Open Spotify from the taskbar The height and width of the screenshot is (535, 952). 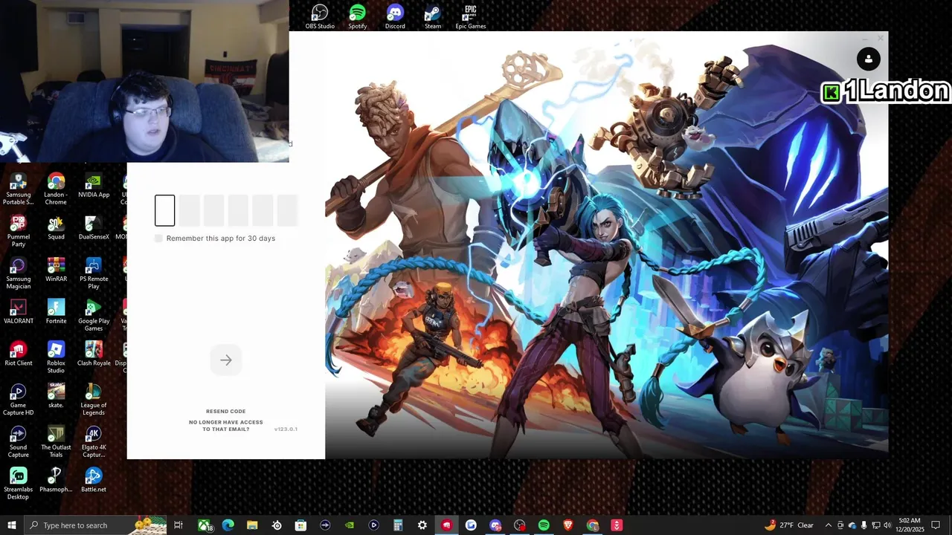[544, 525]
